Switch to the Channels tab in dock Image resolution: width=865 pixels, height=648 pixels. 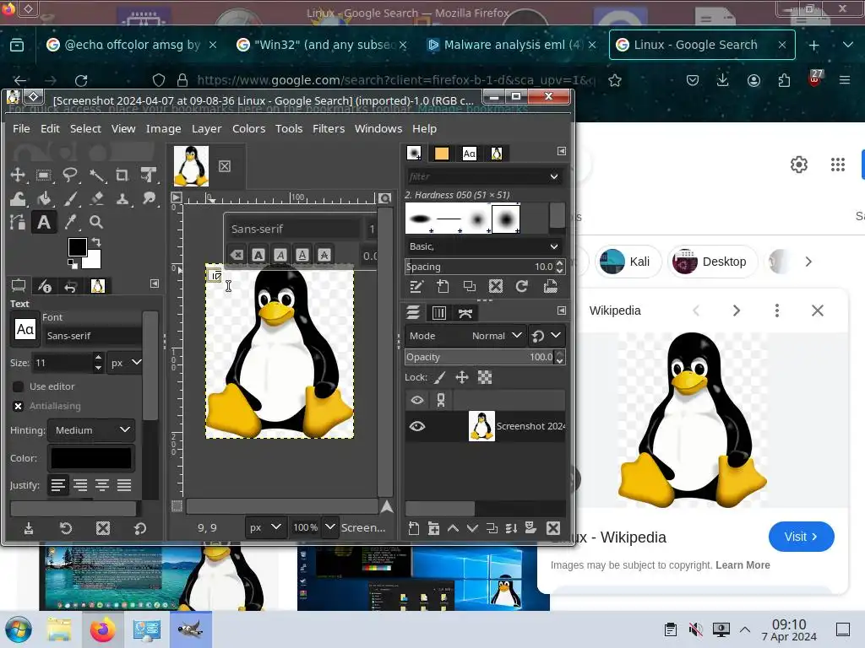tap(439, 313)
